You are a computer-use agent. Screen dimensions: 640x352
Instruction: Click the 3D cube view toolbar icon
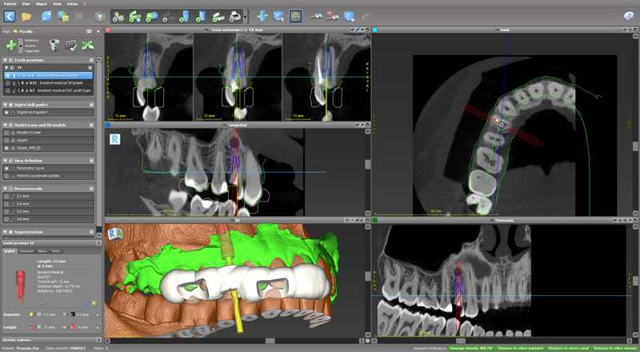coord(279,15)
